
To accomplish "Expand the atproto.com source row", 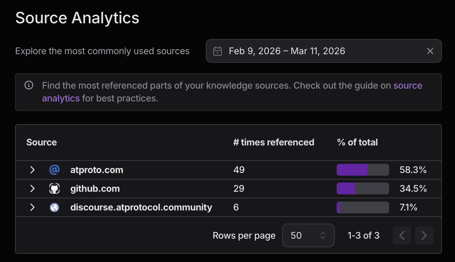I will 32,170.
